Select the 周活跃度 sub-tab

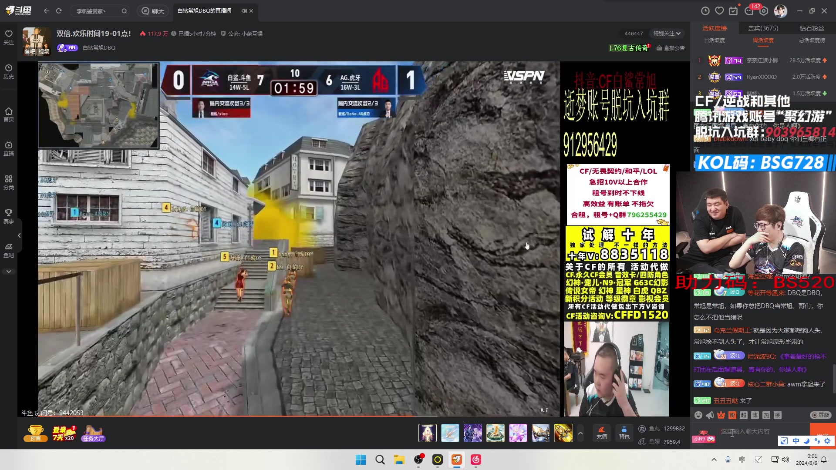763,40
